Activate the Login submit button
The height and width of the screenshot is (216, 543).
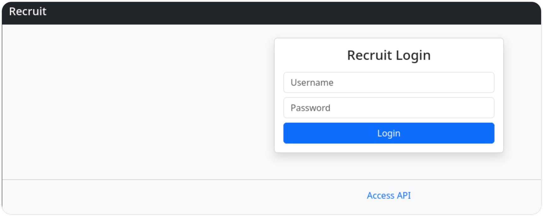pos(389,133)
